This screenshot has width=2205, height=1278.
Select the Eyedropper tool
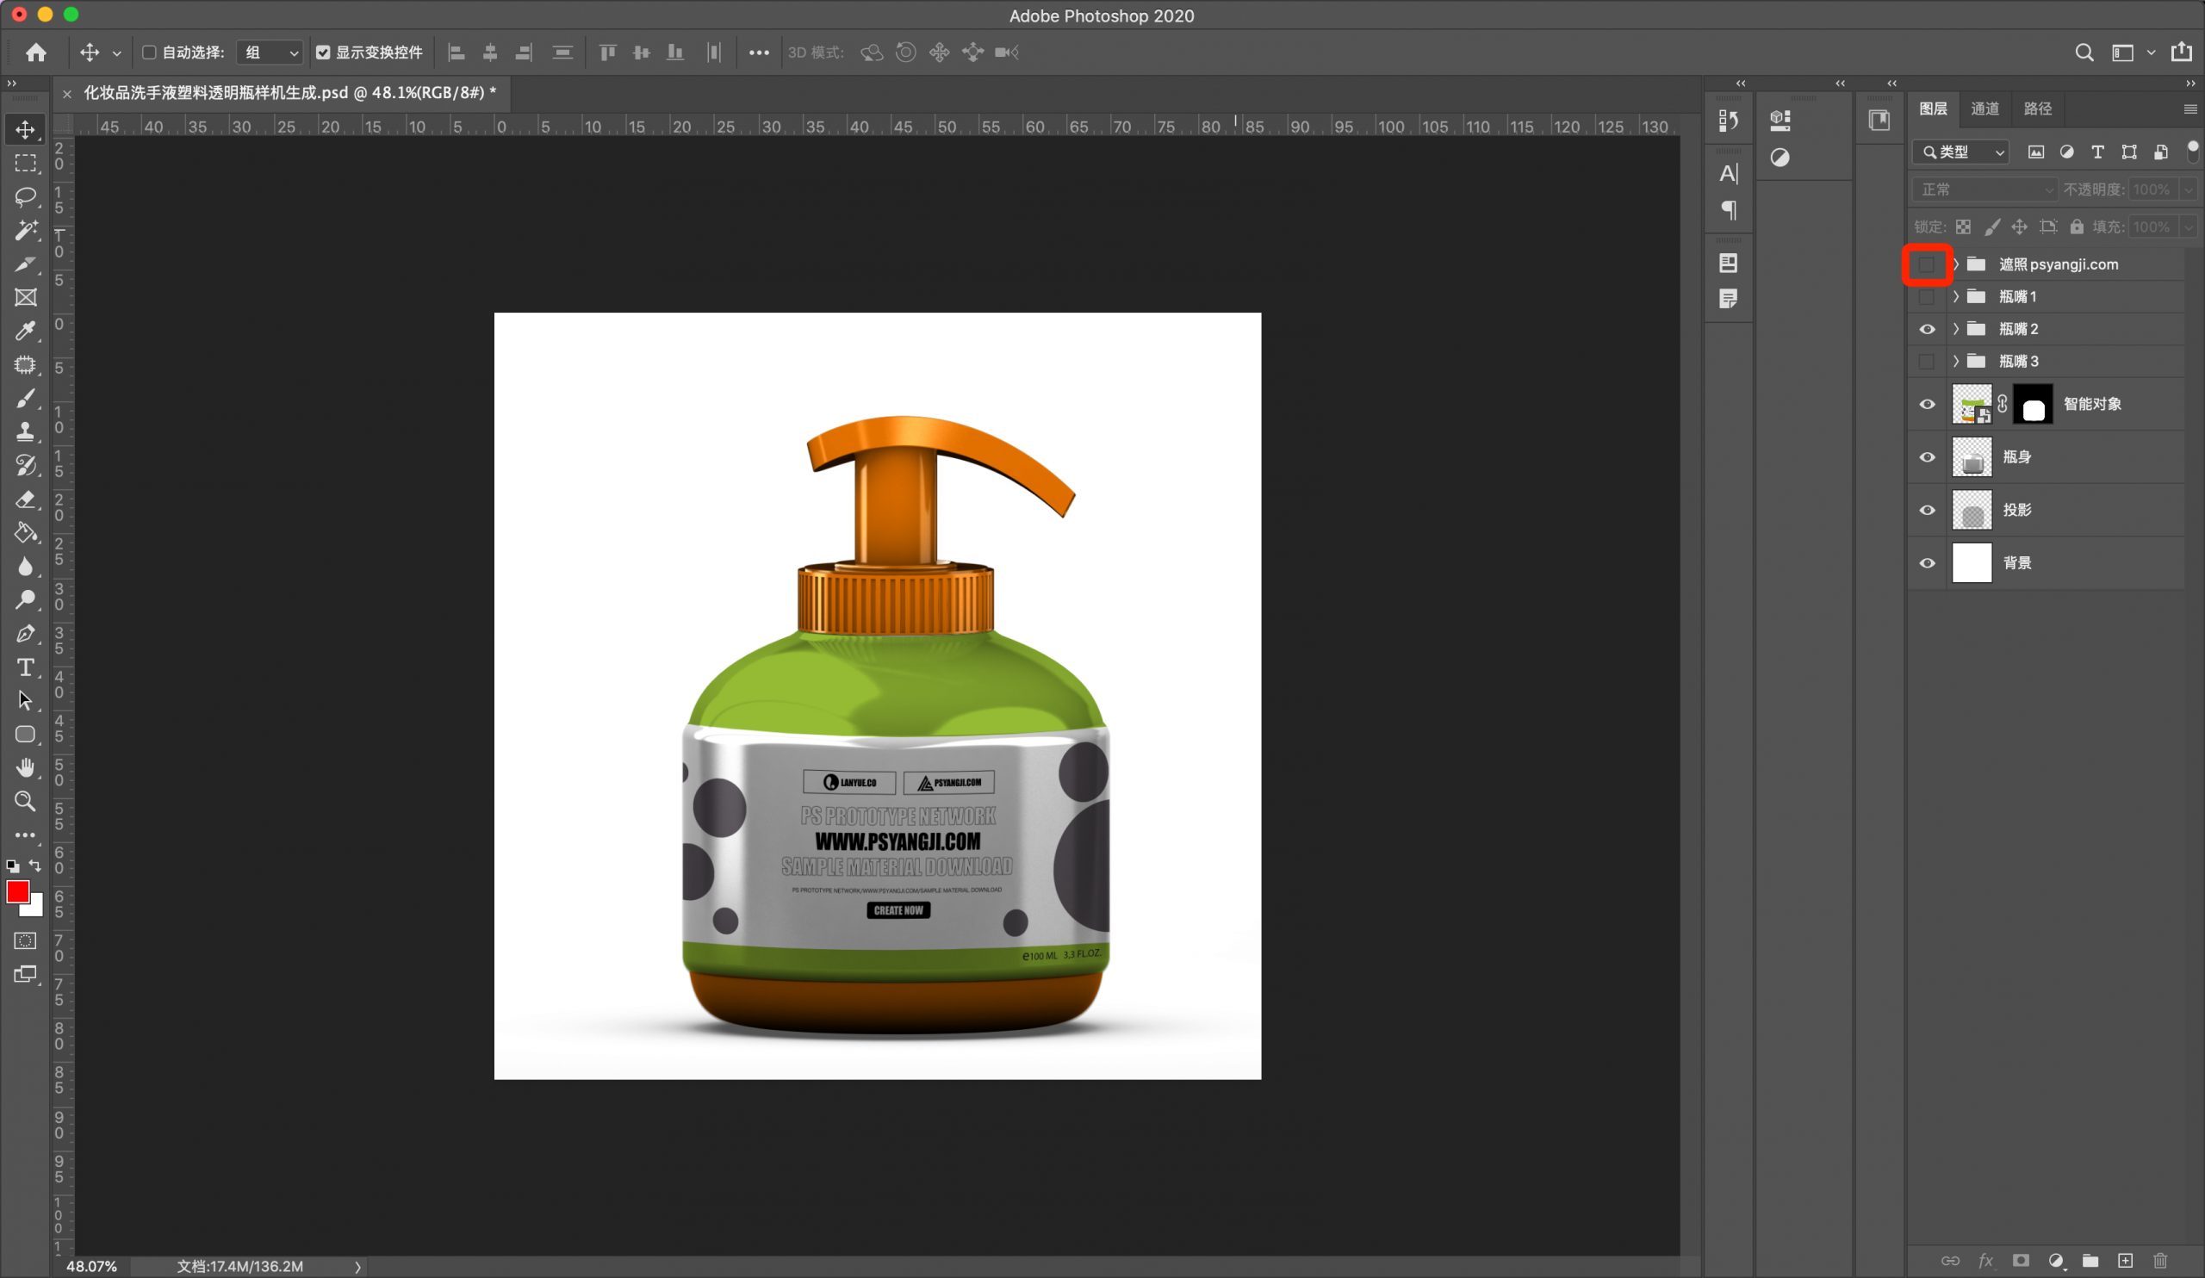tap(25, 331)
